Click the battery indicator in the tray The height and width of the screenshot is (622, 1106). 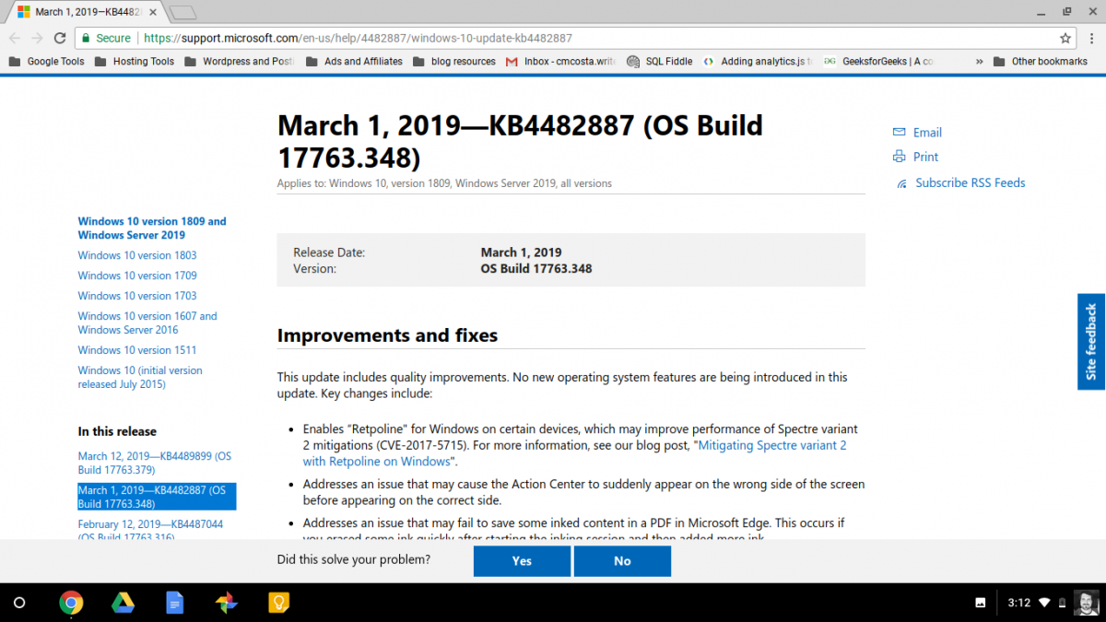click(x=1062, y=604)
